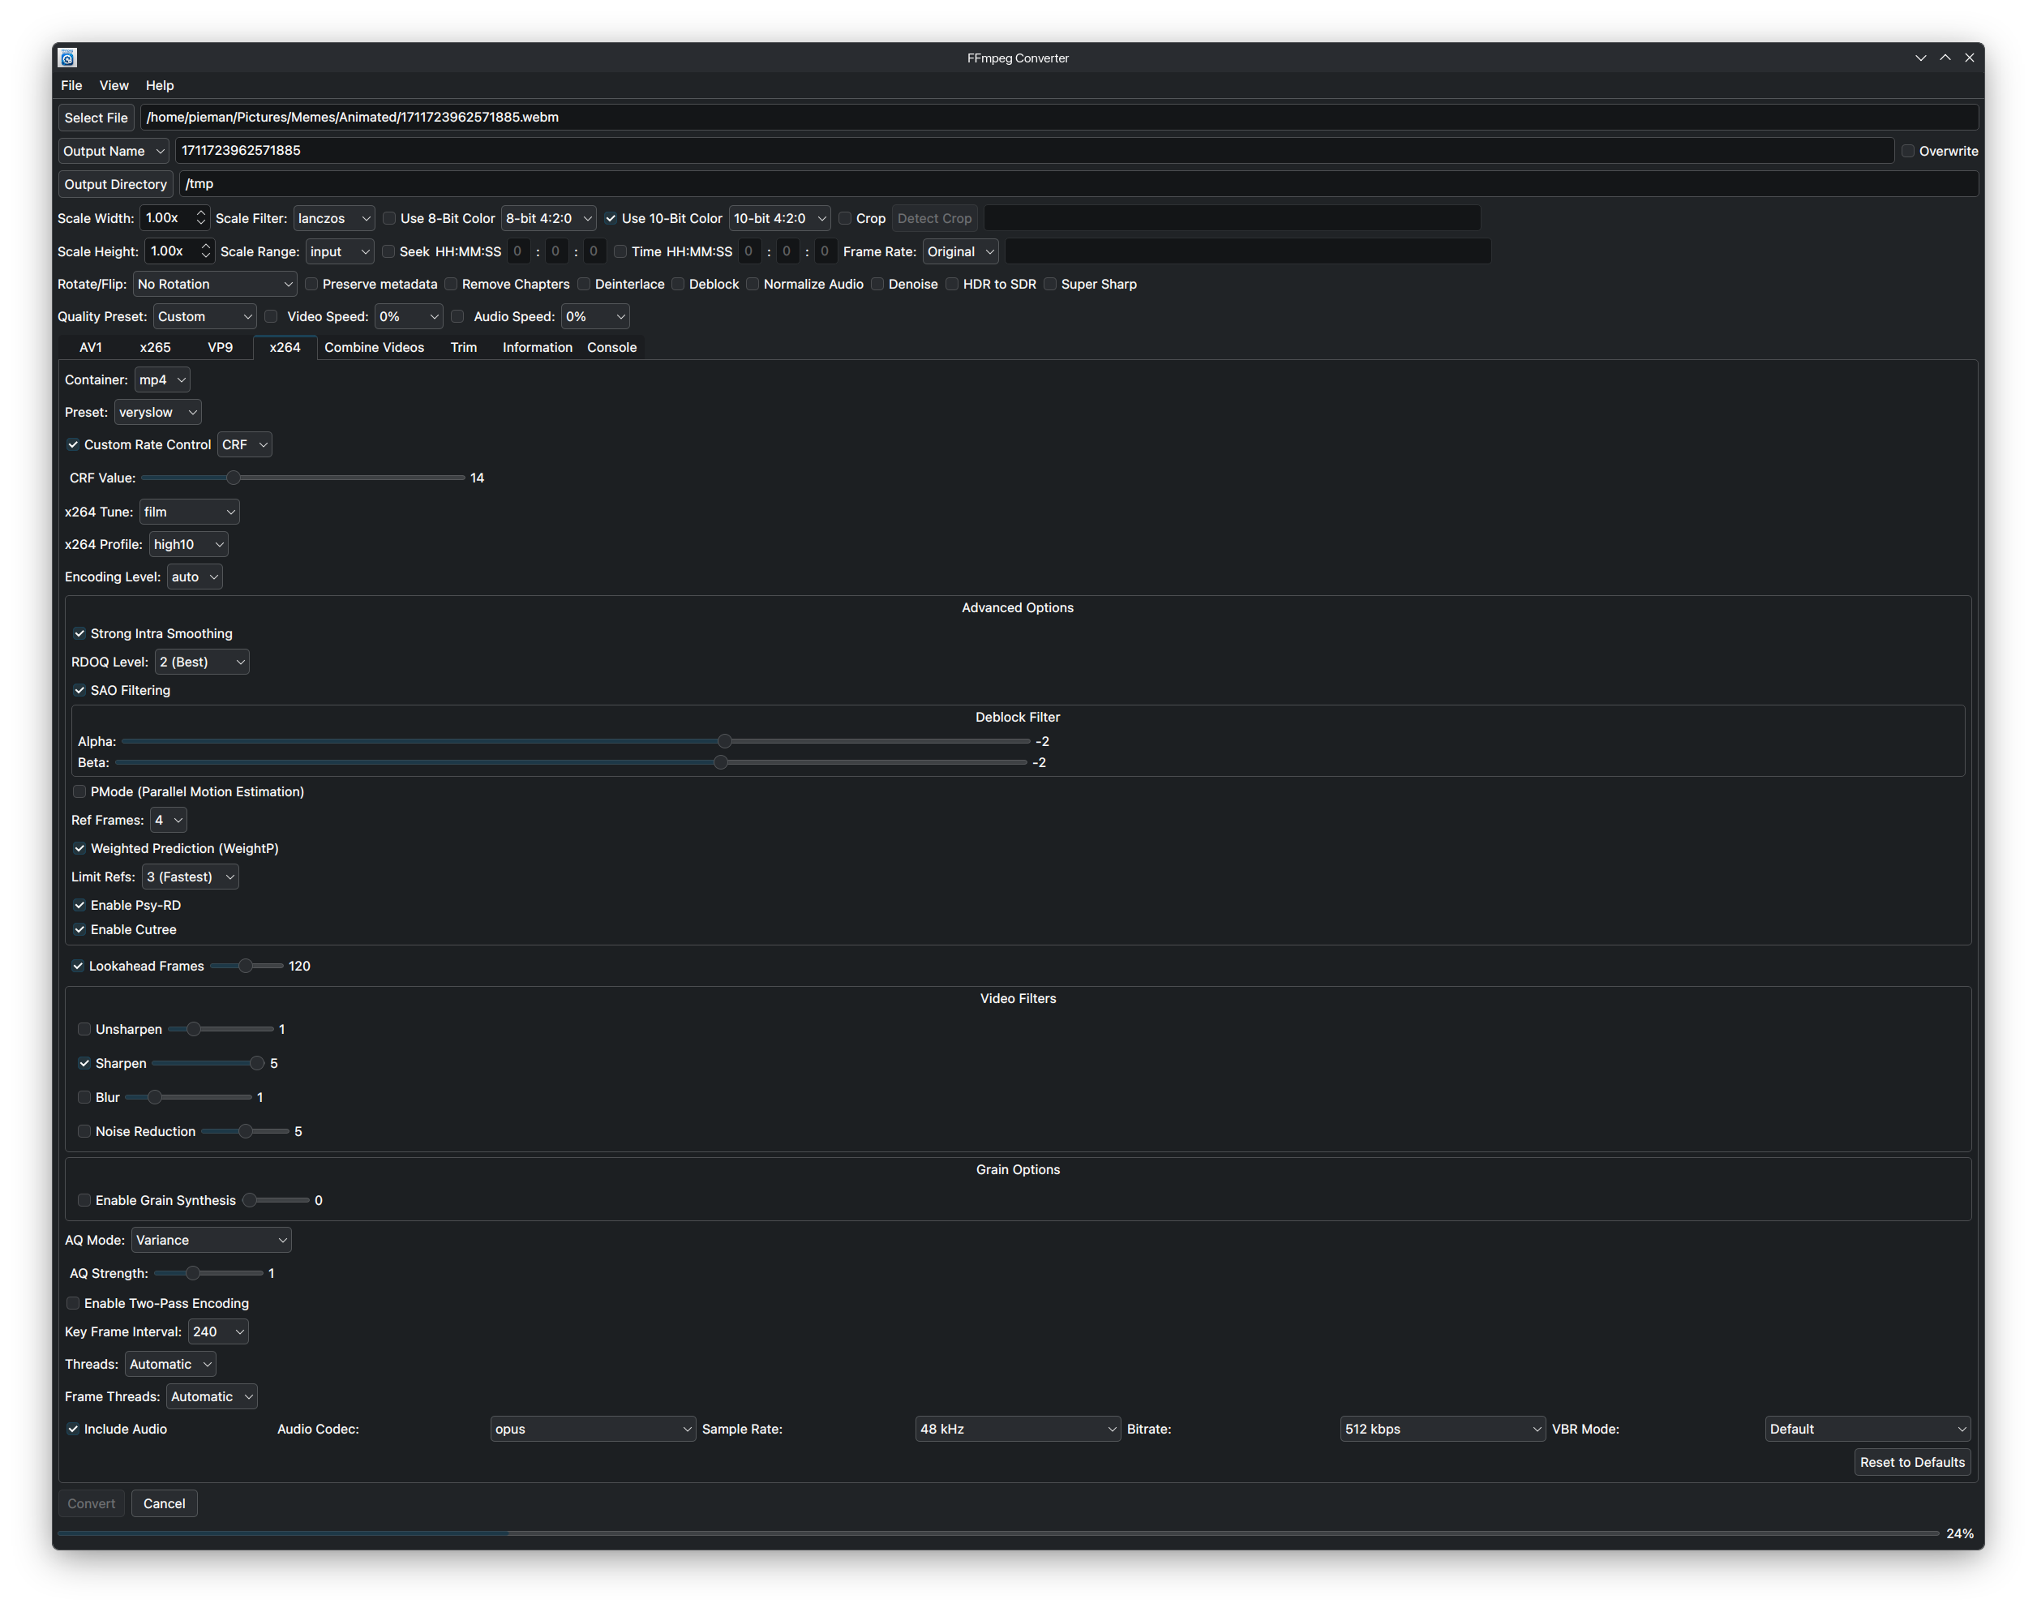Image resolution: width=2037 pixels, height=1612 pixels.
Task: Click the Cancel button
Action: coord(165,1503)
